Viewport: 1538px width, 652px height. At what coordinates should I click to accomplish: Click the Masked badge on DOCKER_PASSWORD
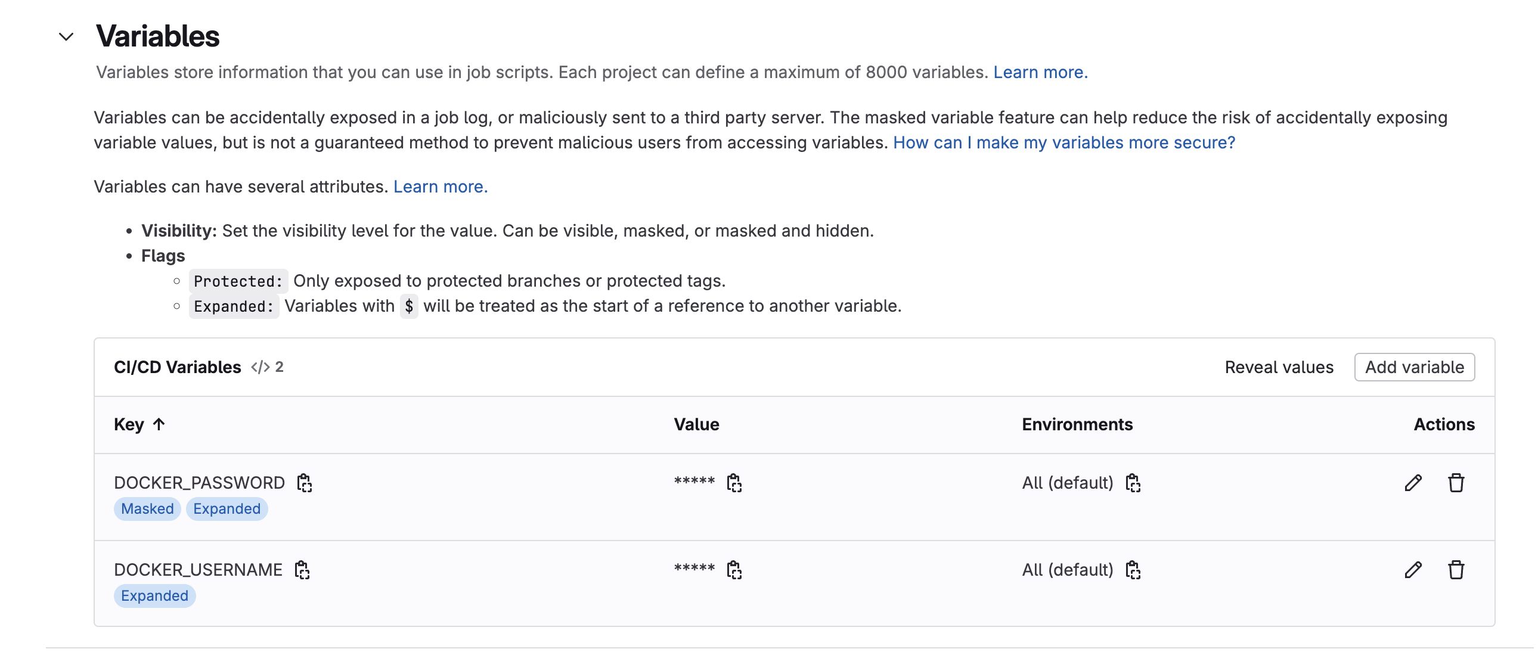147,509
